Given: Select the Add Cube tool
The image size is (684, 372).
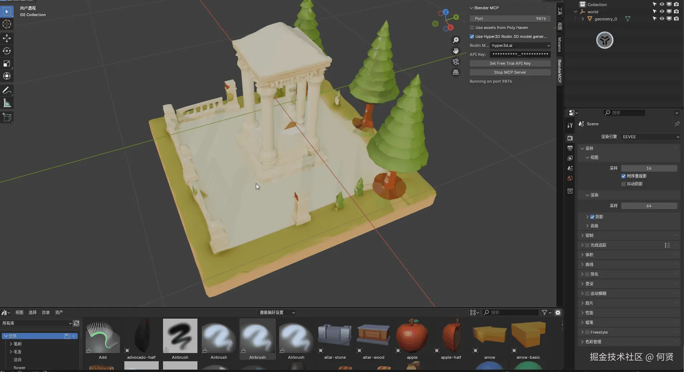Looking at the screenshot, I should point(7,117).
